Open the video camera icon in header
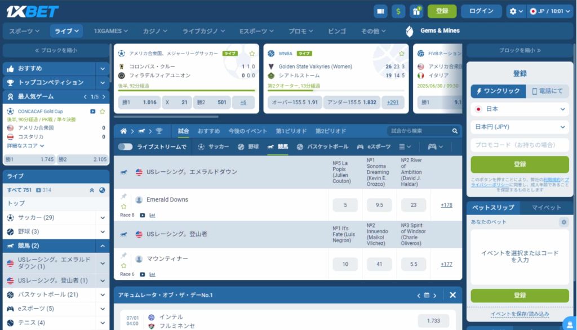Screen dimensions: 577x330 [x=380, y=11]
